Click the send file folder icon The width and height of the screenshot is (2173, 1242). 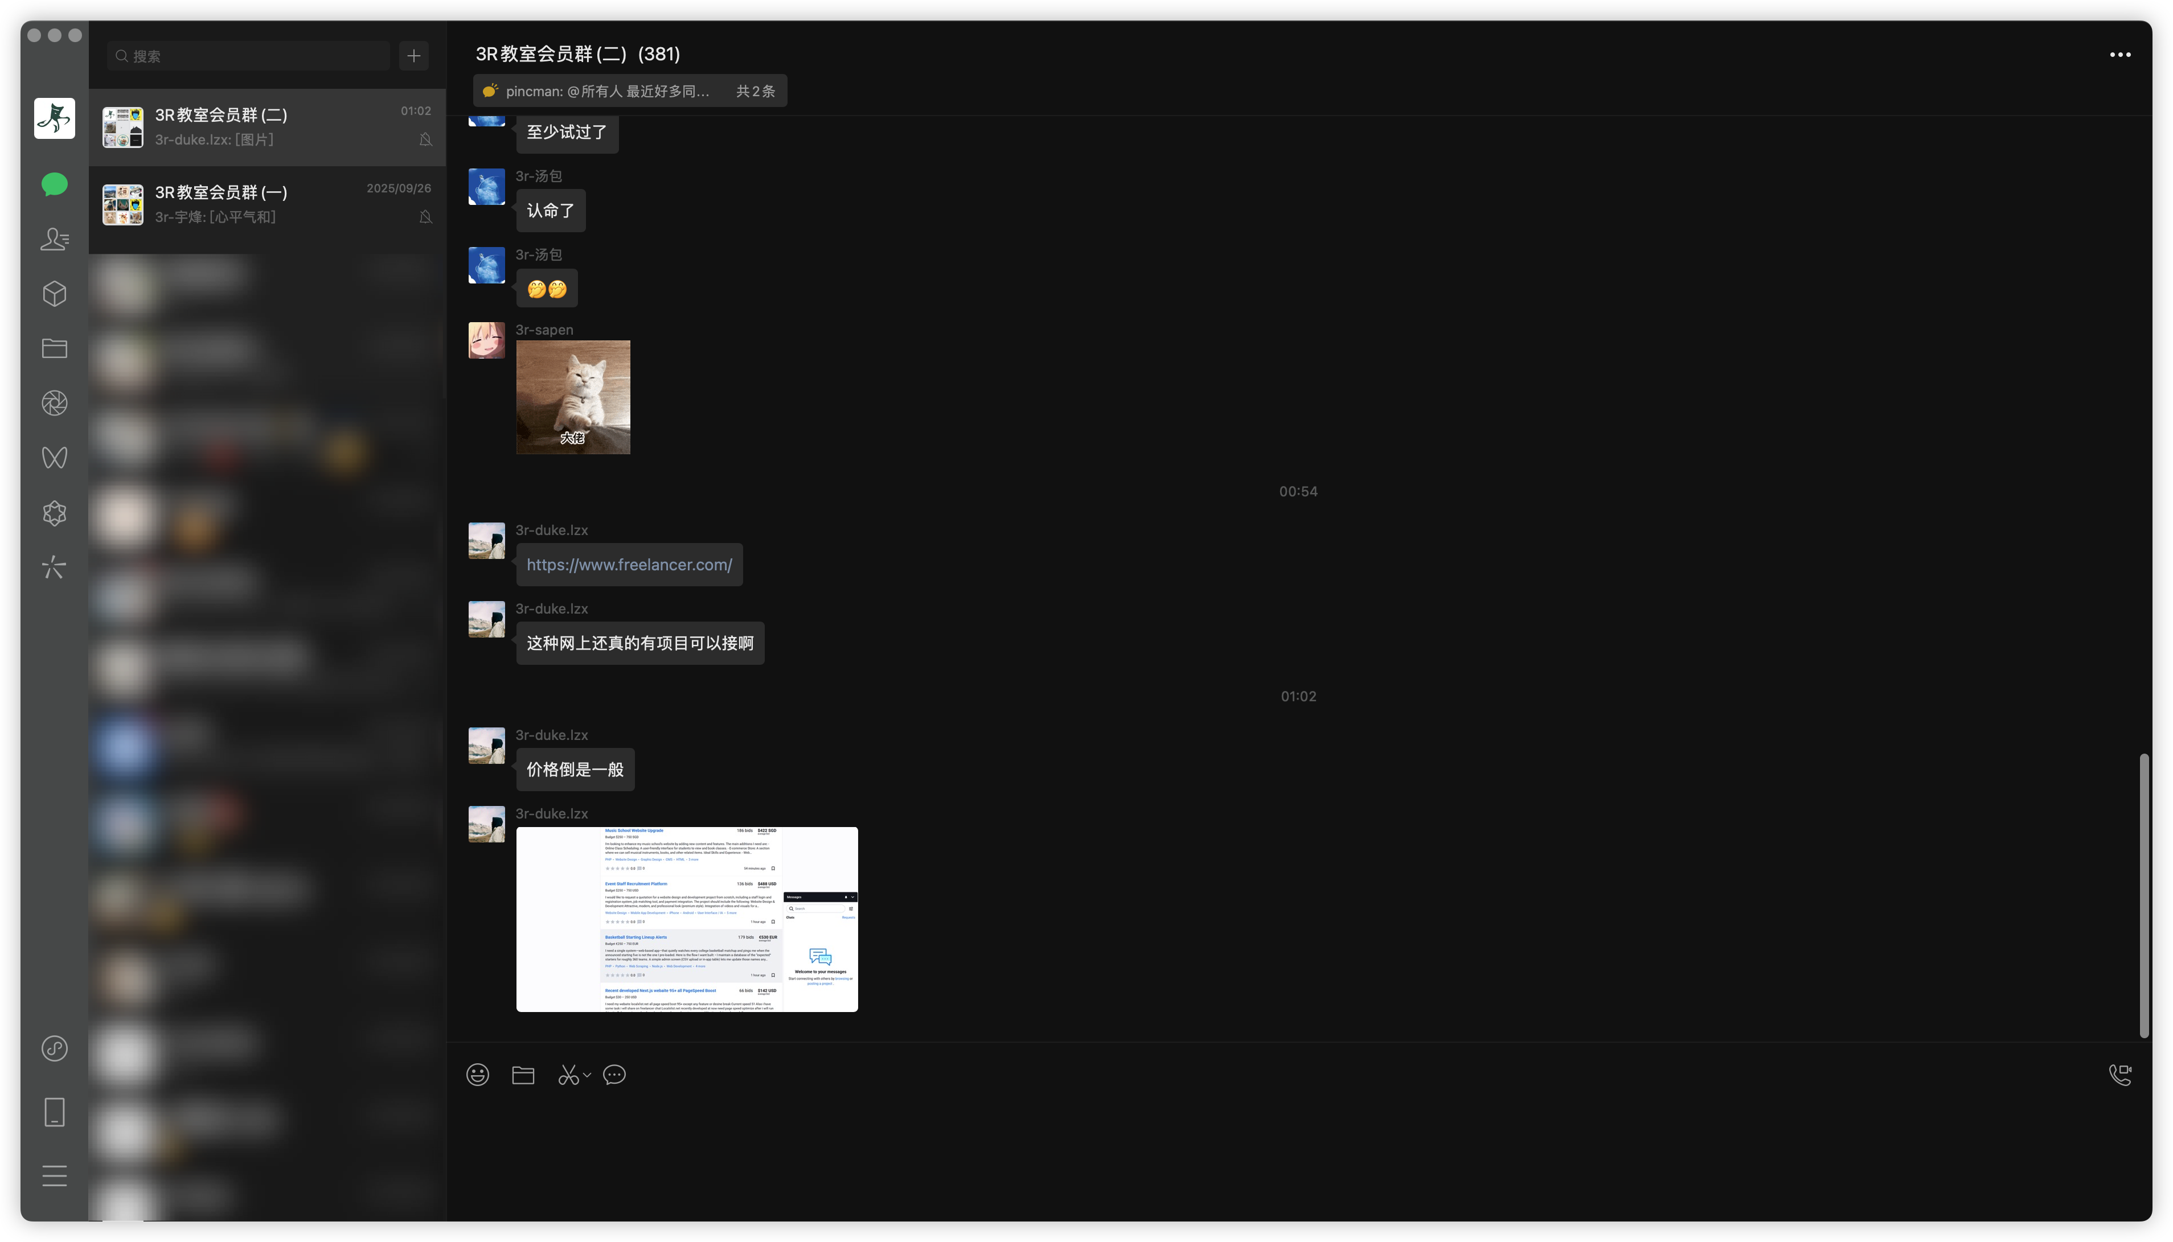pos(523,1075)
